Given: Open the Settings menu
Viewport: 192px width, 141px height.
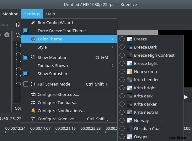Looking at the screenshot, I should pyautogui.click(x=32, y=14).
